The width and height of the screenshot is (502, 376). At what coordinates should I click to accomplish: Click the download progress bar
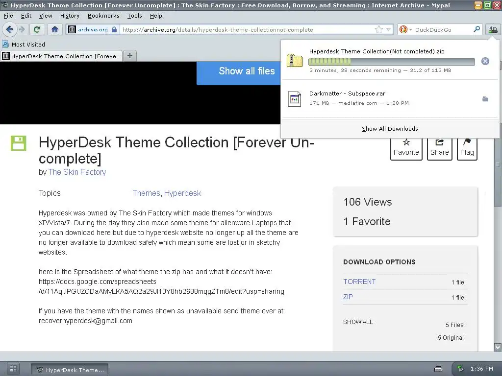coord(392,61)
